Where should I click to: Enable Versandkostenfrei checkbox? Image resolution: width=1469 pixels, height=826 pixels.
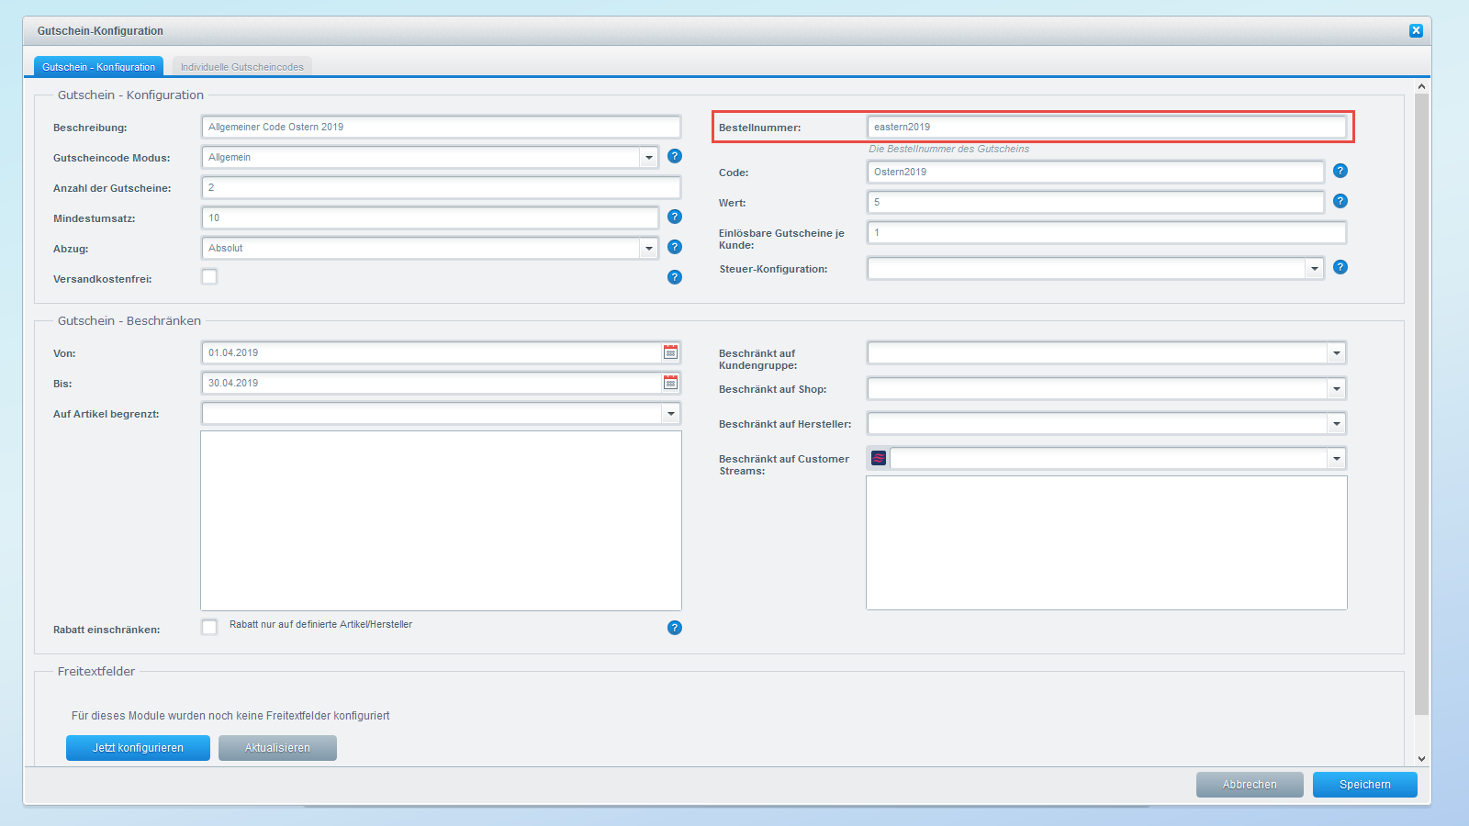coord(209,277)
